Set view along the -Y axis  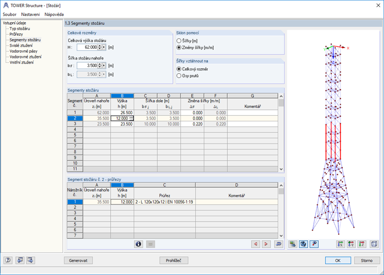pos(351,244)
